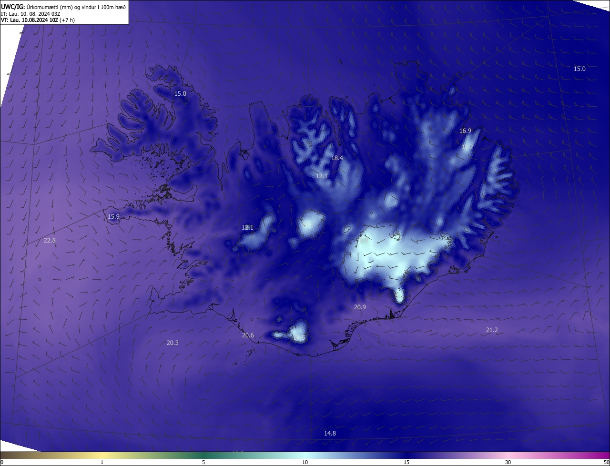Select the 12.1 value just below 18.4

[x=322, y=176]
